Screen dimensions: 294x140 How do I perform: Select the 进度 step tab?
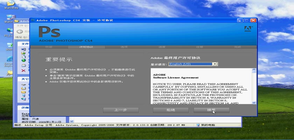162,47
